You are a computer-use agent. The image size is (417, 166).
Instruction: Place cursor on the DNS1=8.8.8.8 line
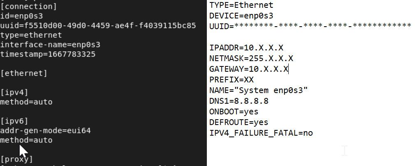[x=239, y=101]
